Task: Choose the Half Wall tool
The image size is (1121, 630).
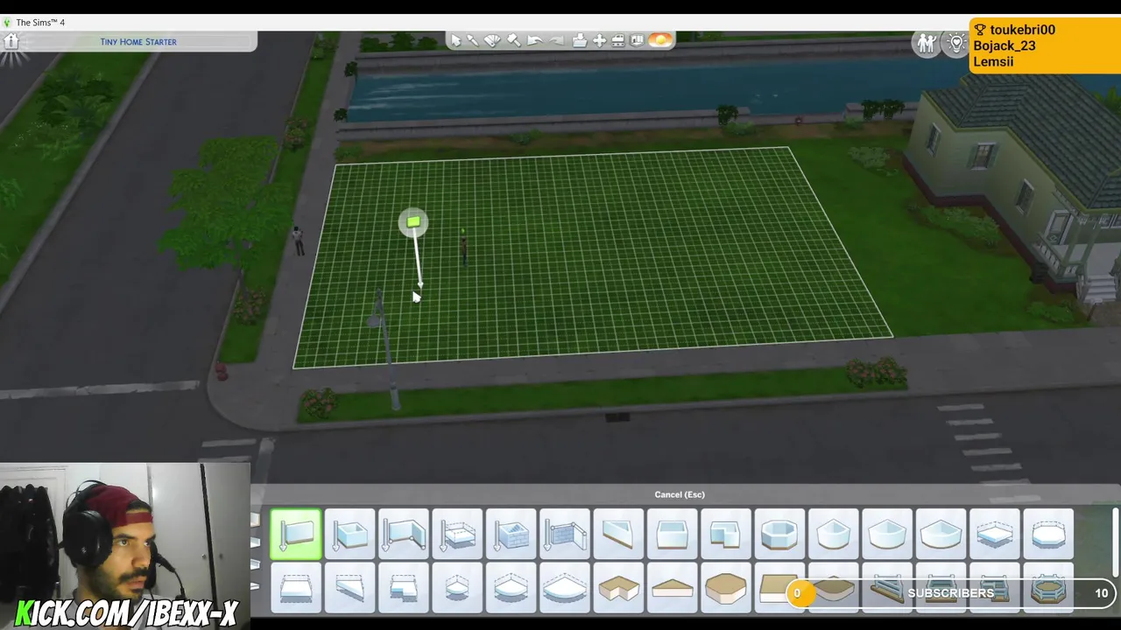Action: (x=565, y=534)
